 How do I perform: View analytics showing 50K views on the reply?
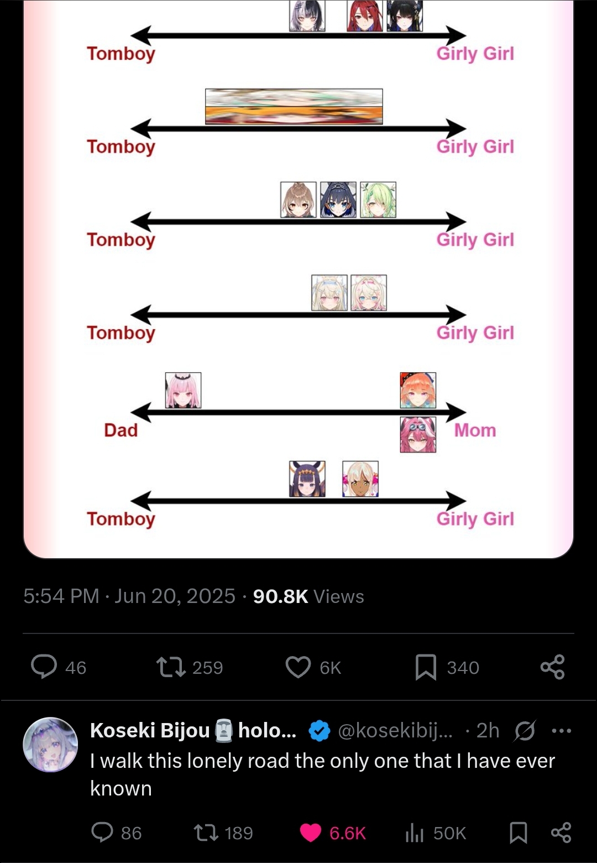[436, 833]
